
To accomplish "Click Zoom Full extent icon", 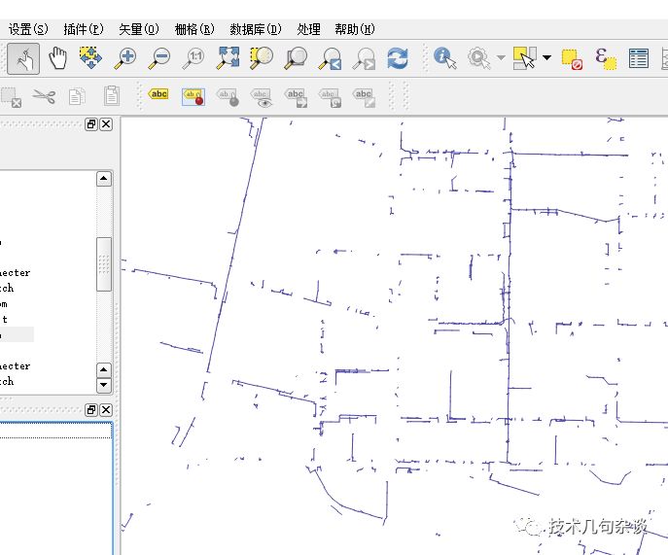I will (x=228, y=58).
